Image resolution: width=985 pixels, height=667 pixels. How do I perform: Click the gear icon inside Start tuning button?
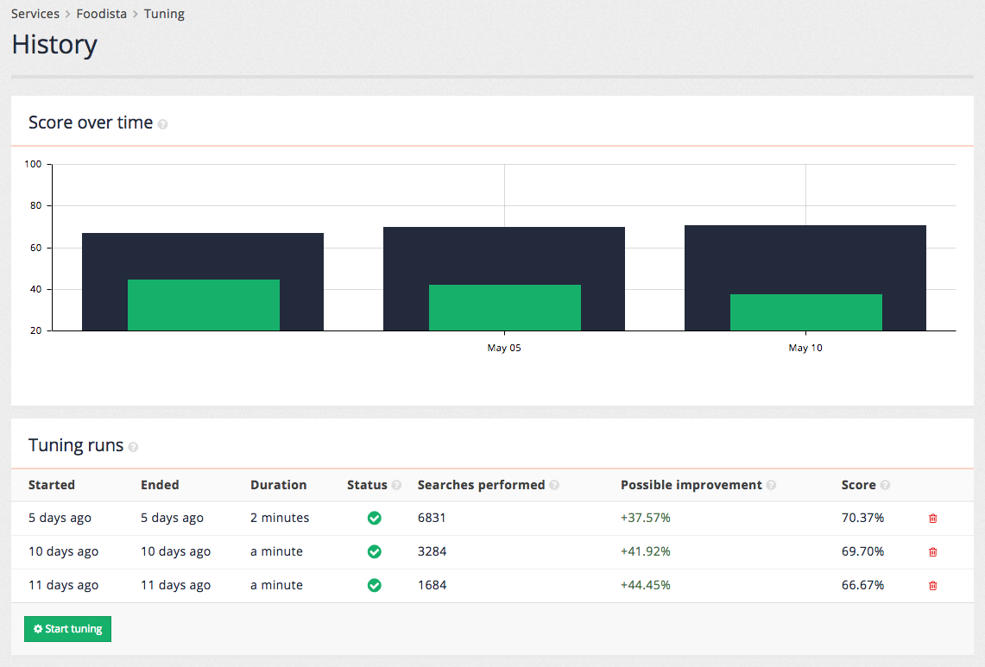[36, 628]
